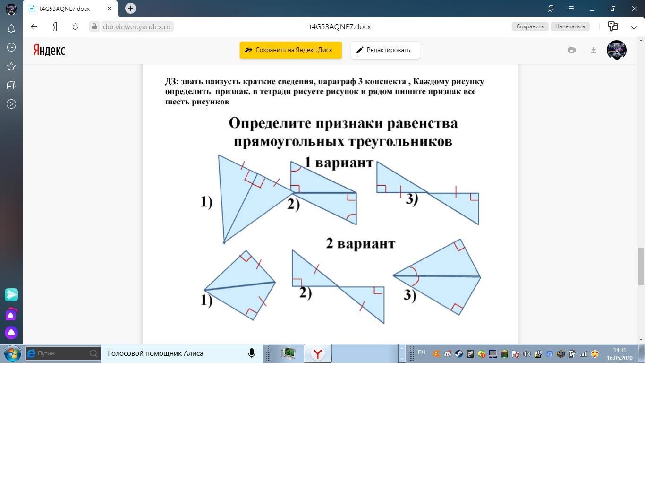Open the bookmarks panel icon in title bar

click(551, 9)
